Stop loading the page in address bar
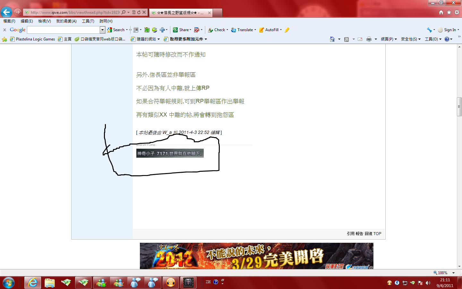This screenshot has height=289, width=462. point(144,13)
